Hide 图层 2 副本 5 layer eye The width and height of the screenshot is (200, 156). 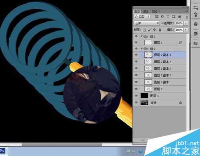[136, 55]
